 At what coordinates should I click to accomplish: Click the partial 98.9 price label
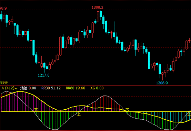tap(3, 8)
